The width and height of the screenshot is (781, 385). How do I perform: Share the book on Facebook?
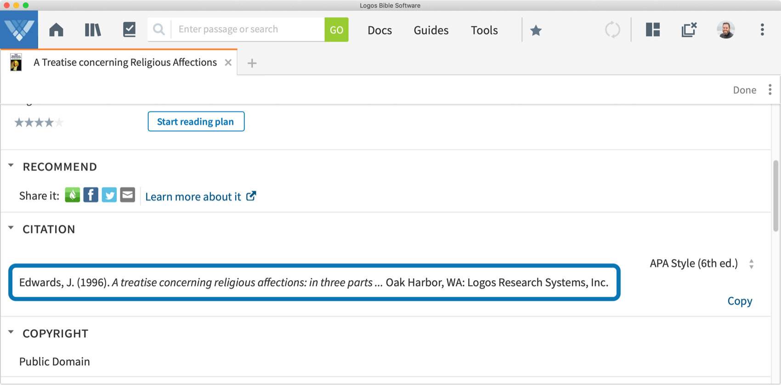[91, 195]
